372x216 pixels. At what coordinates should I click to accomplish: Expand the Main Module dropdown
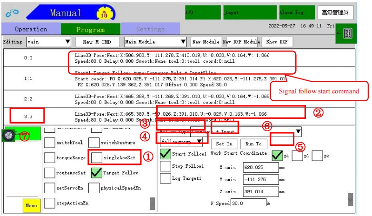(x=155, y=42)
